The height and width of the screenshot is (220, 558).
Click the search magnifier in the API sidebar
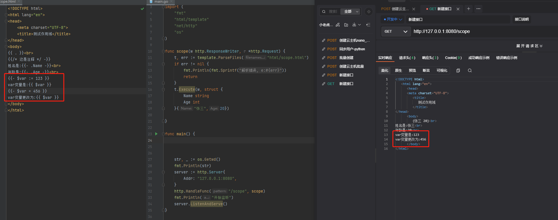(x=324, y=12)
